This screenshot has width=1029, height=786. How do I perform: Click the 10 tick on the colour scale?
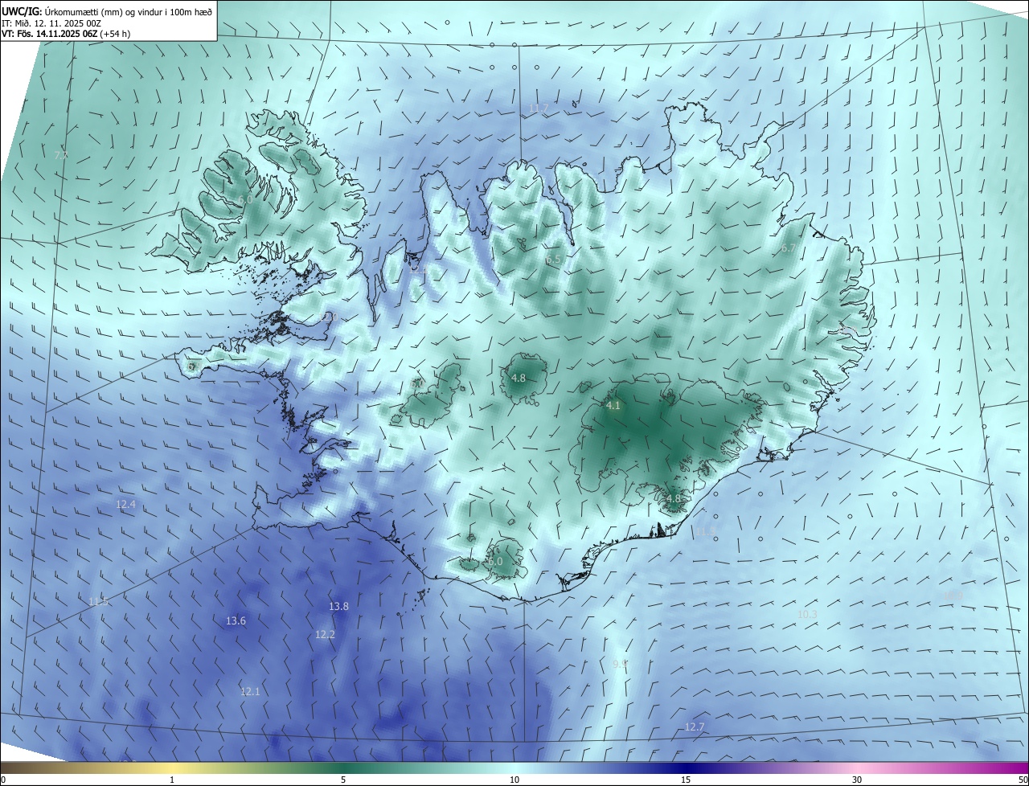pyautogui.click(x=514, y=780)
